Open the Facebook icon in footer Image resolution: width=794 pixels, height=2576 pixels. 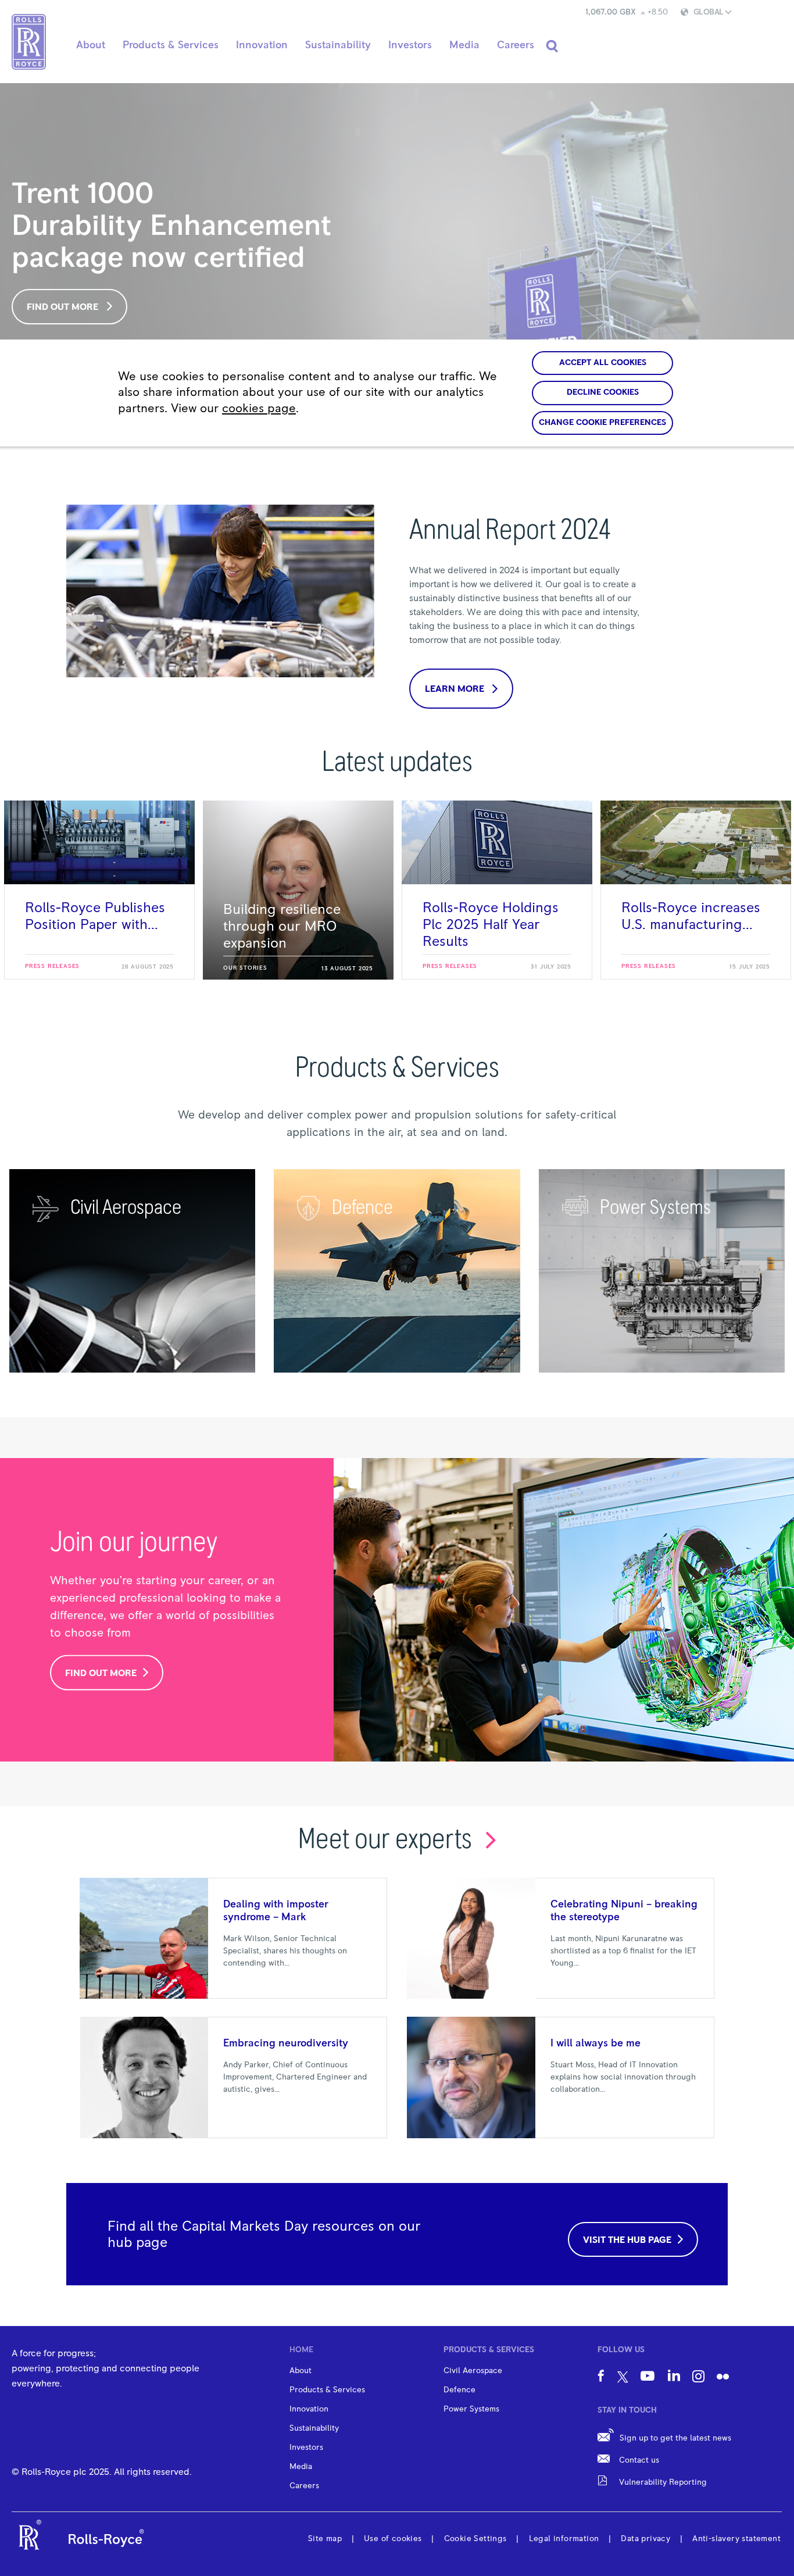[601, 2376]
